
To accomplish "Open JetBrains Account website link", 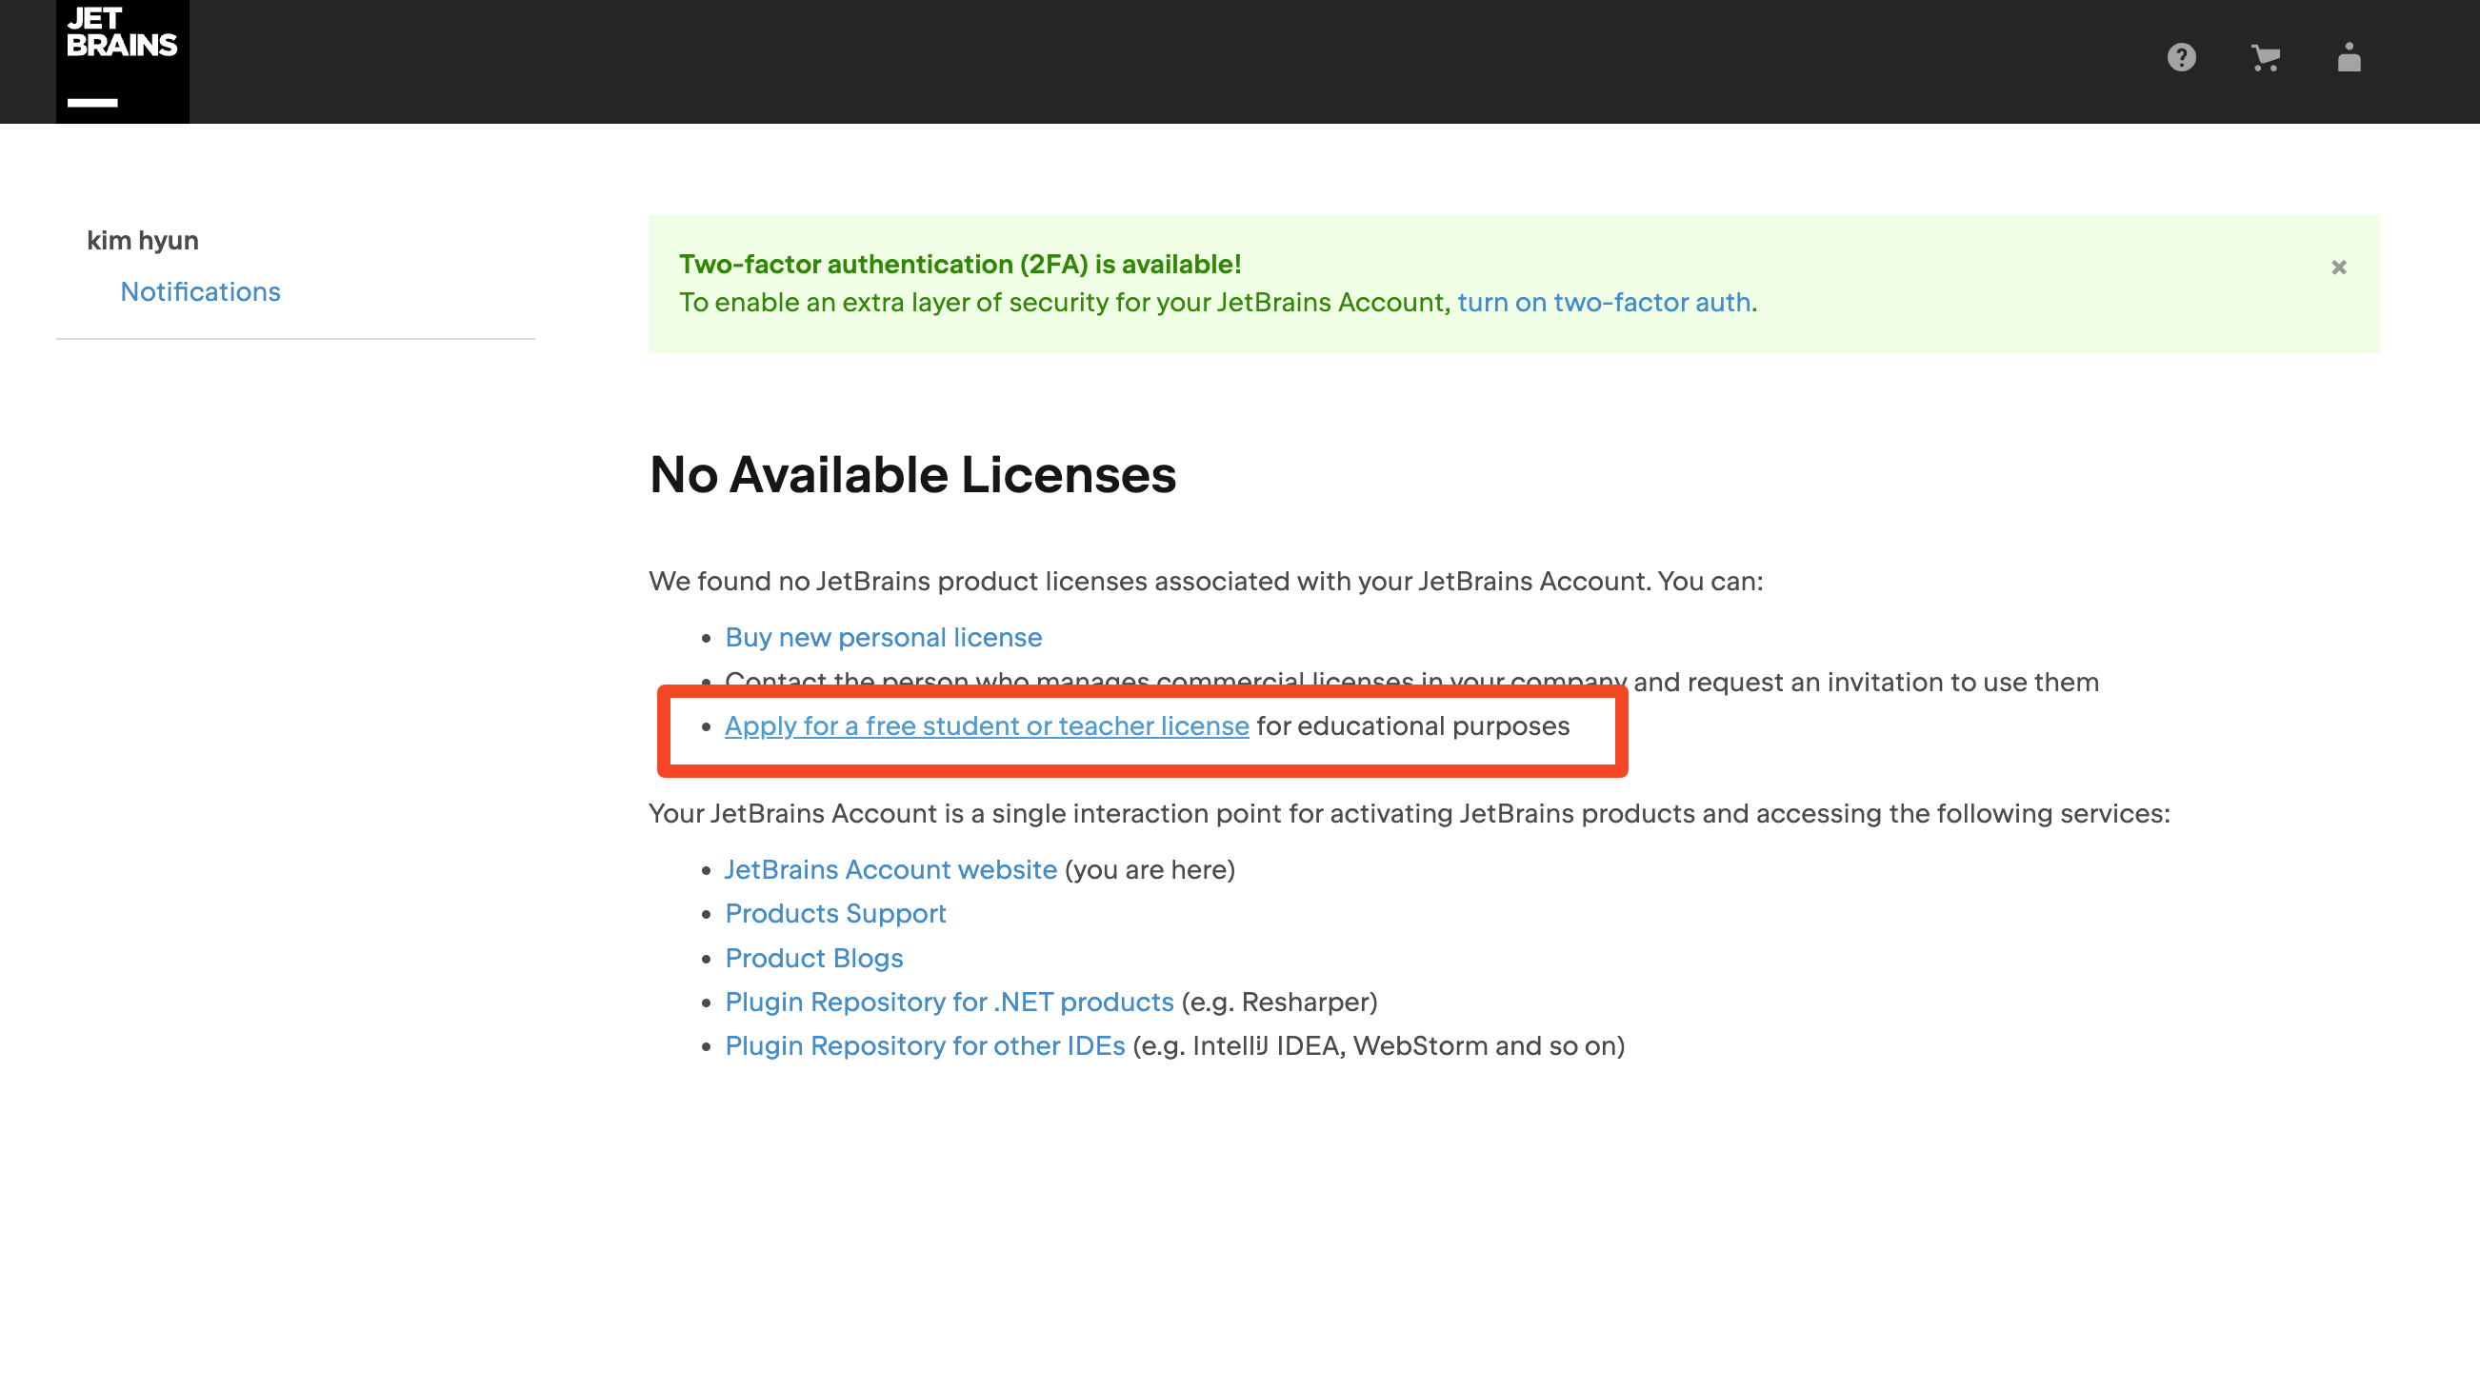I will coord(890,869).
